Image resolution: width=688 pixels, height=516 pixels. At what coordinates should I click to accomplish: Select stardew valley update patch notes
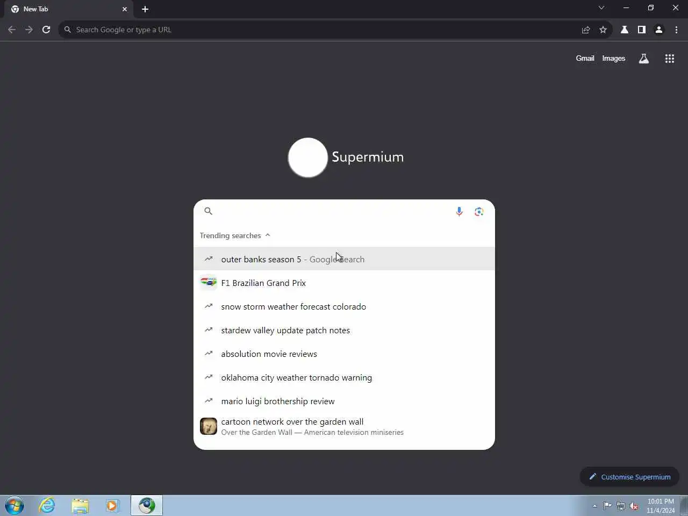344,330
